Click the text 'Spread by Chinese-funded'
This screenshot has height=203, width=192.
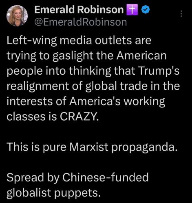(x=77, y=177)
